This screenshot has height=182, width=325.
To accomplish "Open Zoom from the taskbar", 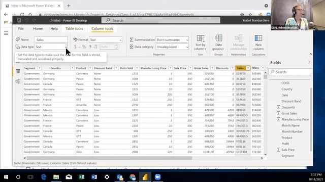I will tap(157, 177).
